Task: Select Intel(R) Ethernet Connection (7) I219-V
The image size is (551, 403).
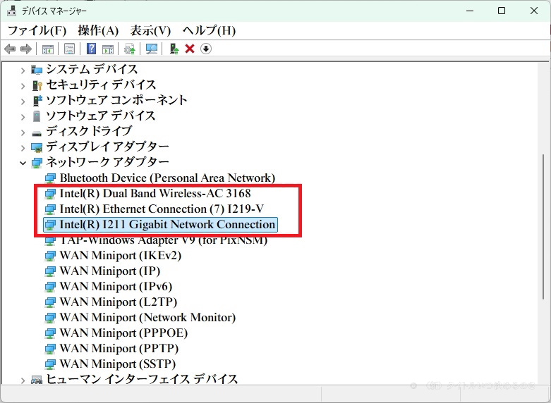Action: point(162,209)
